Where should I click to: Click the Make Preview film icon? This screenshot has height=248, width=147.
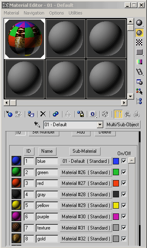click(140, 72)
